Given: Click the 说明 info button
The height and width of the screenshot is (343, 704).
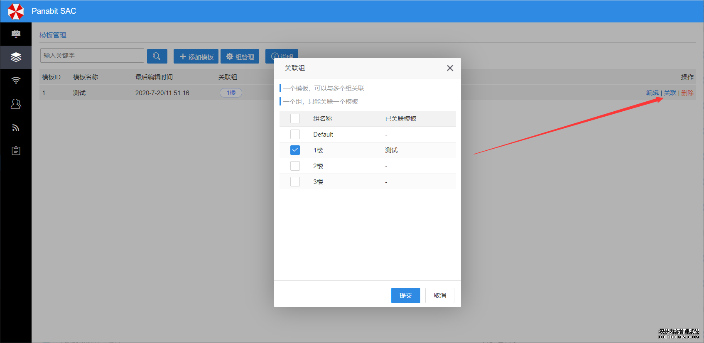Looking at the screenshot, I should (x=282, y=54).
